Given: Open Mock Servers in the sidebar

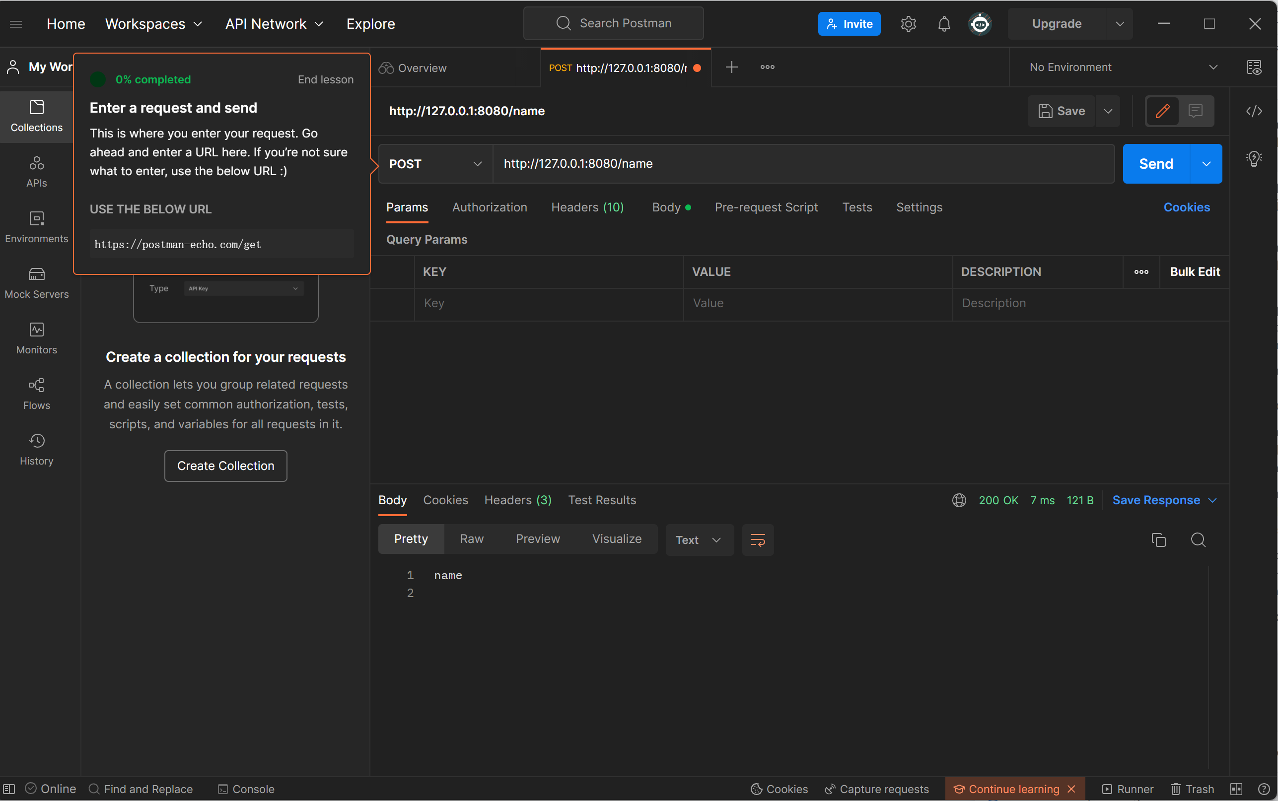Looking at the screenshot, I should pos(37,283).
